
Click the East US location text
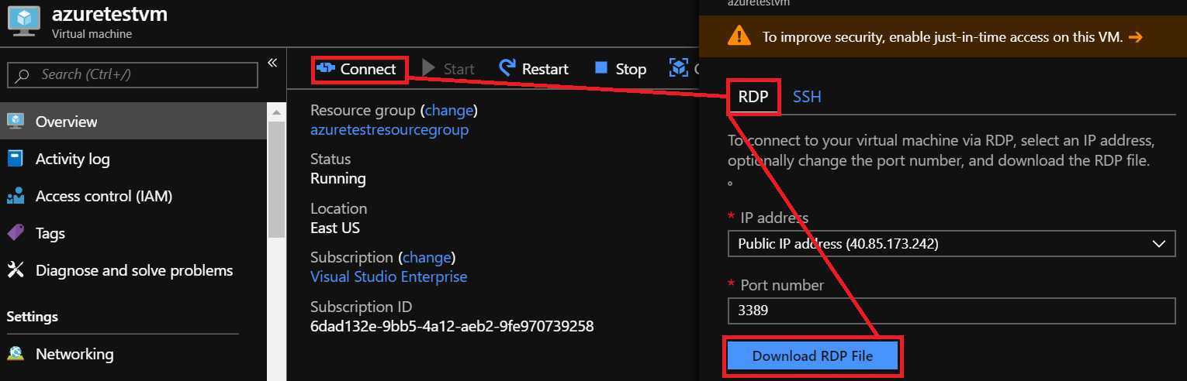(x=335, y=228)
